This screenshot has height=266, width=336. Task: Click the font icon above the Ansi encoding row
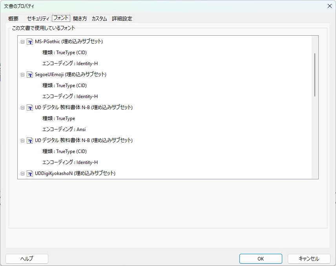(x=30, y=108)
